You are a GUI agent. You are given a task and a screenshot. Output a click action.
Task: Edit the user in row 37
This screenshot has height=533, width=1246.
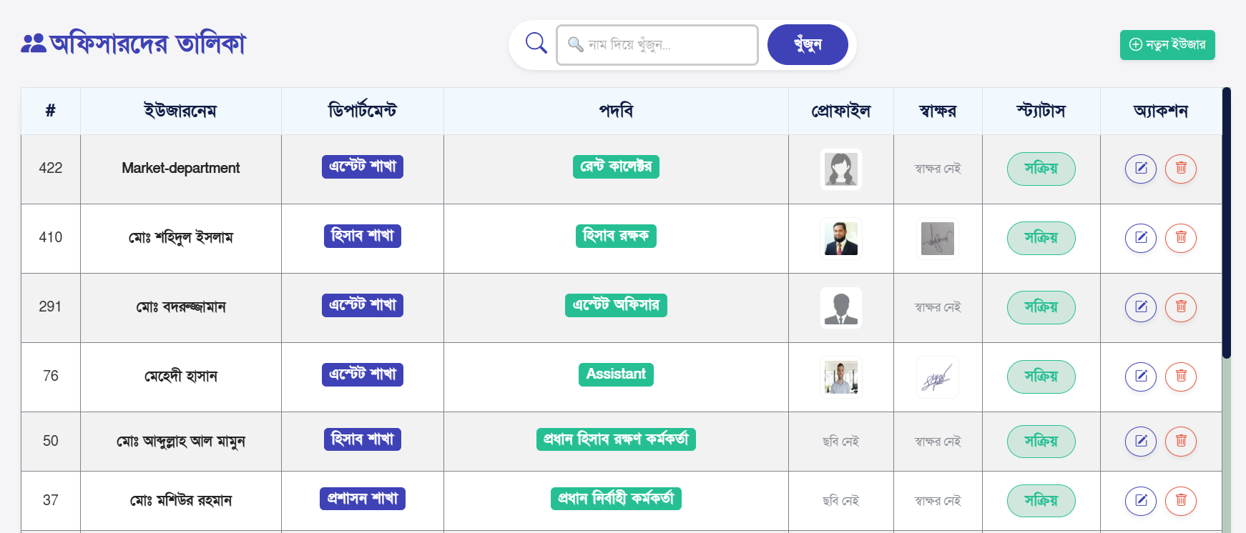pos(1141,501)
